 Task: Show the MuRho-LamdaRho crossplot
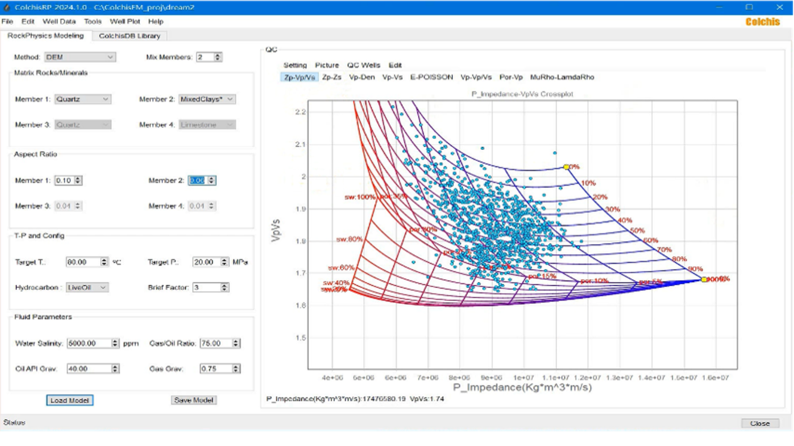pos(562,77)
